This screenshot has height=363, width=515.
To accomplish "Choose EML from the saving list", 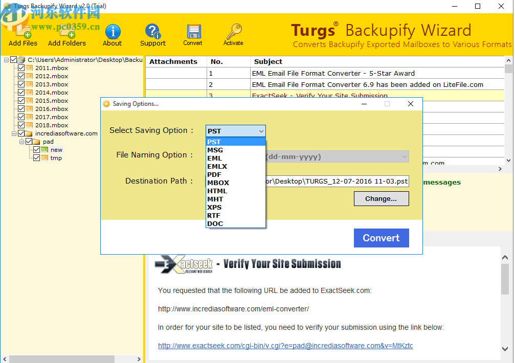I will coord(235,158).
